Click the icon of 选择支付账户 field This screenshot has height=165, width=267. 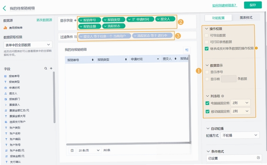6,122
